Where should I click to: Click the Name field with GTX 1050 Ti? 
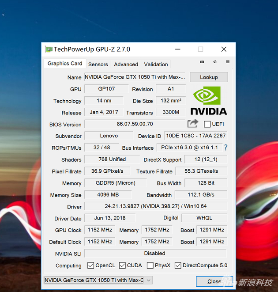tap(135, 77)
